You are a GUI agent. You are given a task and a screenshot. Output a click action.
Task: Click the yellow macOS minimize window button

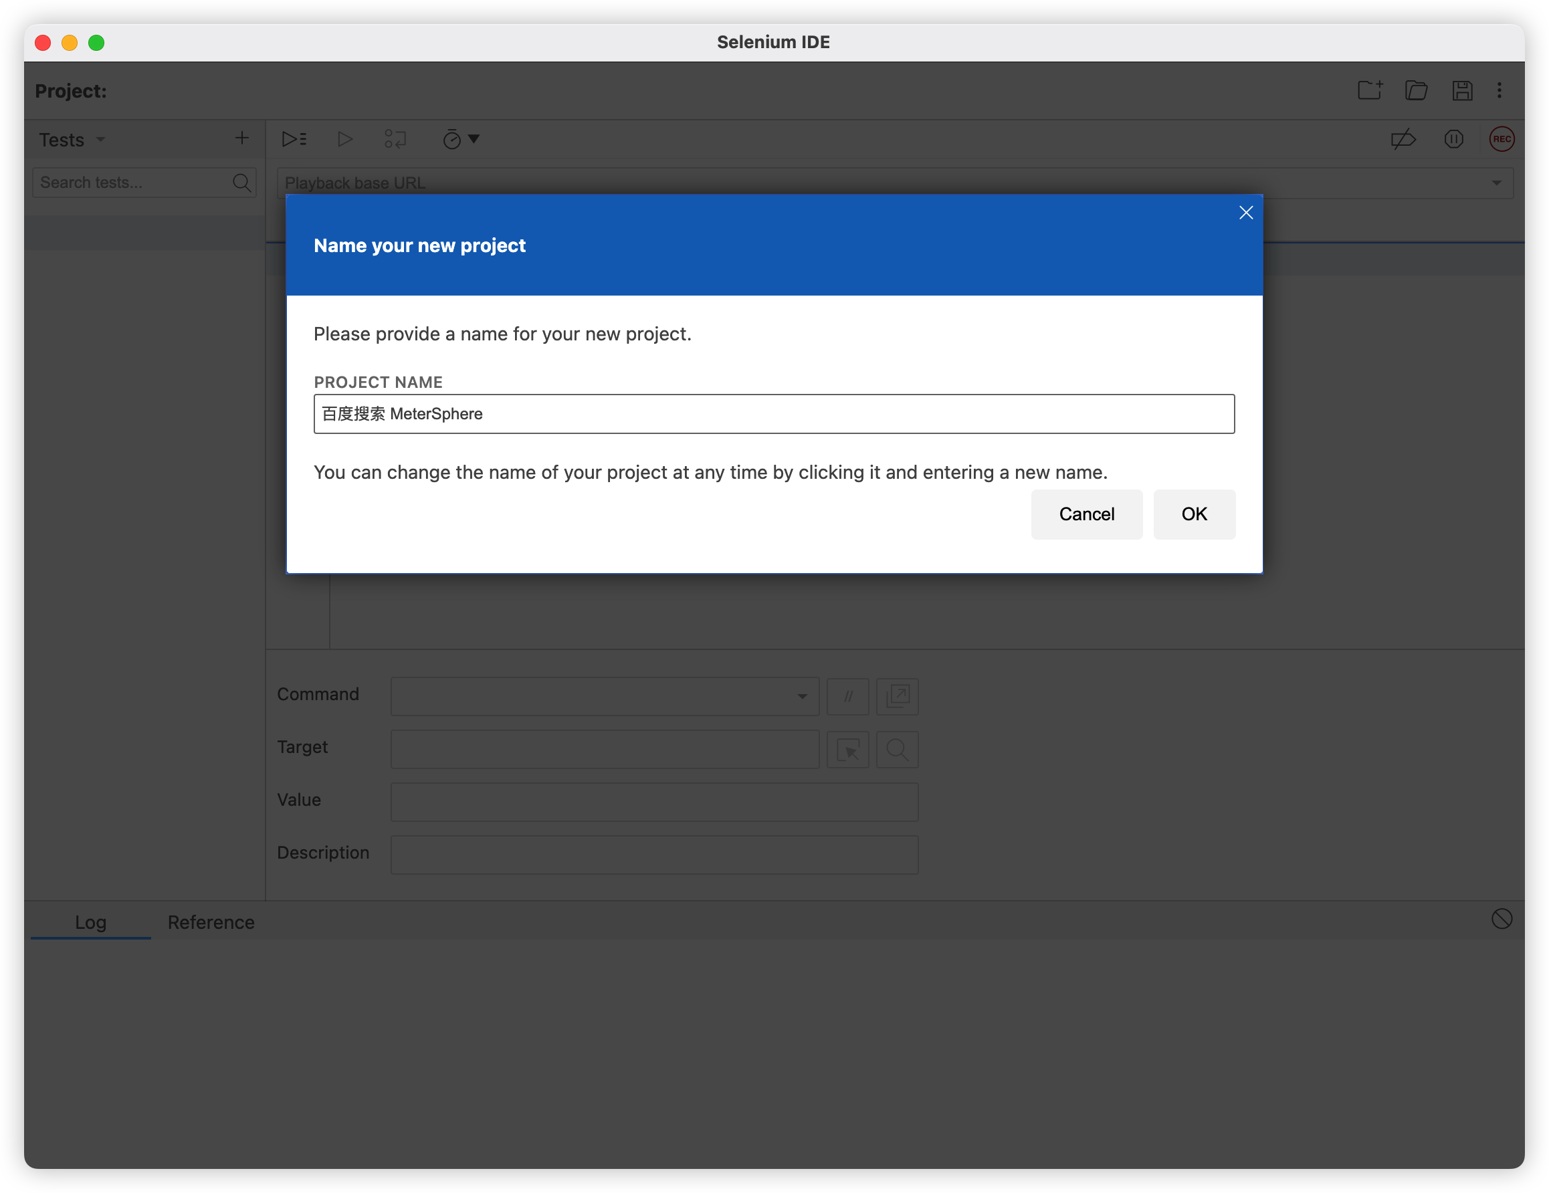click(x=70, y=43)
